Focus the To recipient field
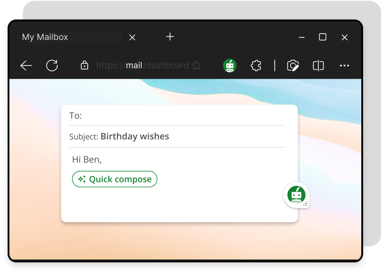381x273 pixels. point(179,116)
